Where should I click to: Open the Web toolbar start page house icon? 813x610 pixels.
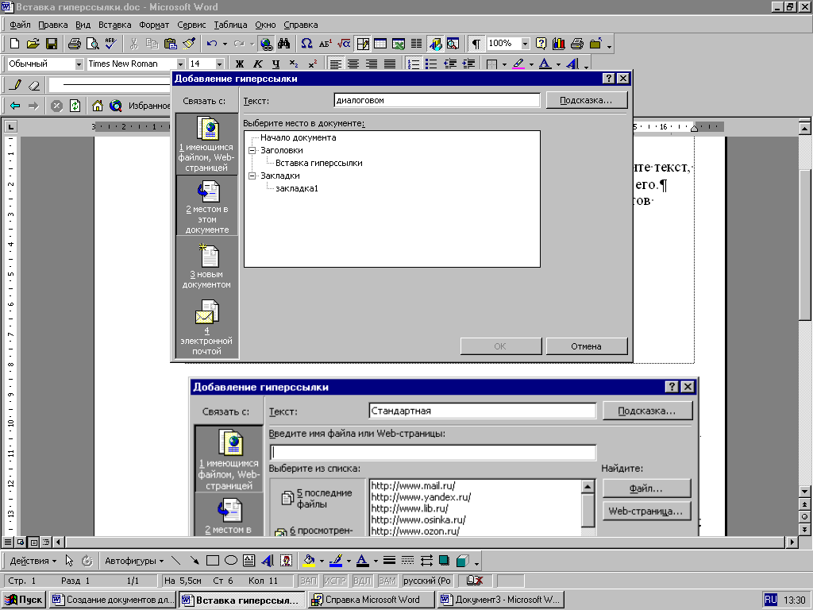98,106
